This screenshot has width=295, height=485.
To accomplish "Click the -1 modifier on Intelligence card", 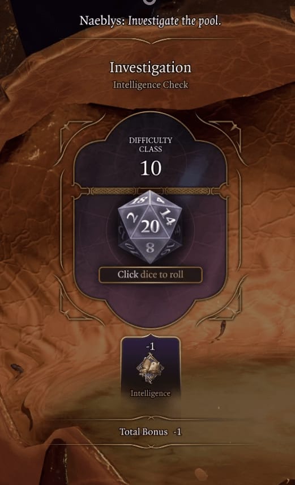I will (x=150, y=346).
